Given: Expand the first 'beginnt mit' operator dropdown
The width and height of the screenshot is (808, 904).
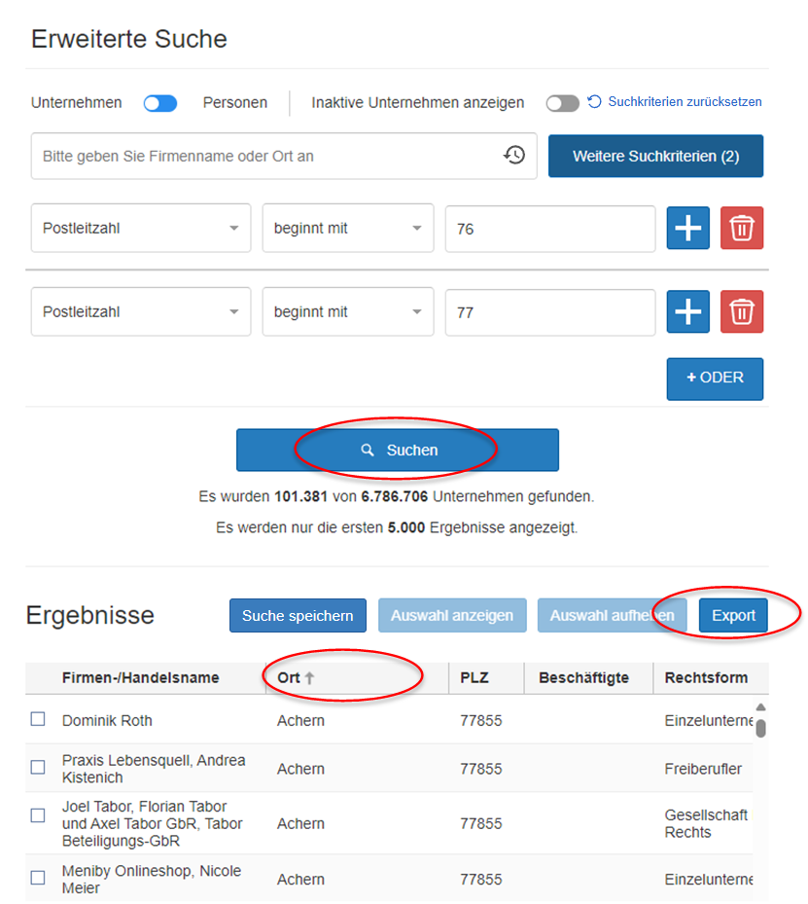Looking at the screenshot, I should pyautogui.click(x=347, y=229).
